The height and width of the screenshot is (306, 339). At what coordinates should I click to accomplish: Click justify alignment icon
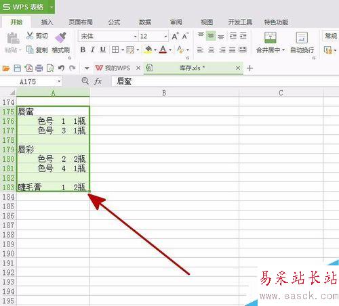coord(232,49)
